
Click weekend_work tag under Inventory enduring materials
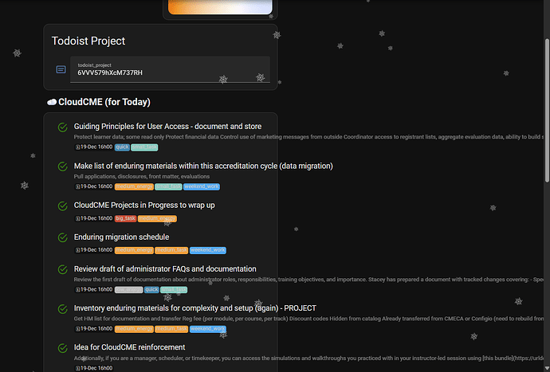pyautogui.click(x=208, y=329)
